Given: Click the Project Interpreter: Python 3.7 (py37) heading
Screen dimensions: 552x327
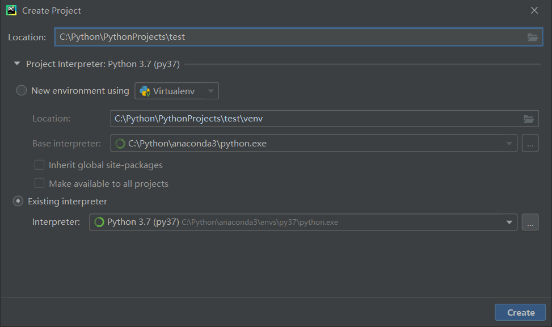Looking at the screenshot, I should pos(103,64).
